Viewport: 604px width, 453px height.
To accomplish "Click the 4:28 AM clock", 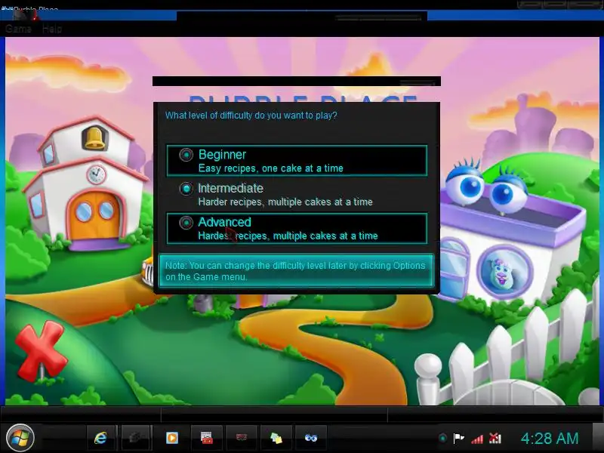I will click(x=550, y=439).
